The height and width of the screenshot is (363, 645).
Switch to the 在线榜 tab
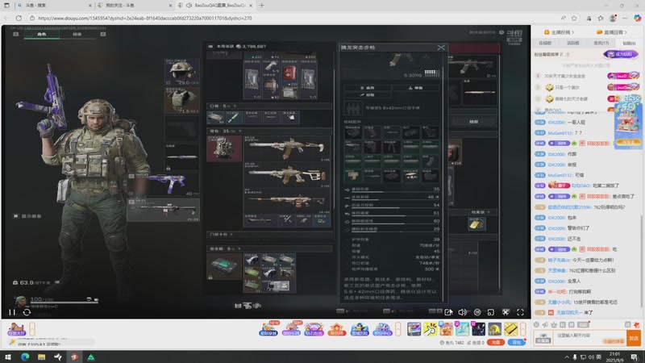[545, 43]
